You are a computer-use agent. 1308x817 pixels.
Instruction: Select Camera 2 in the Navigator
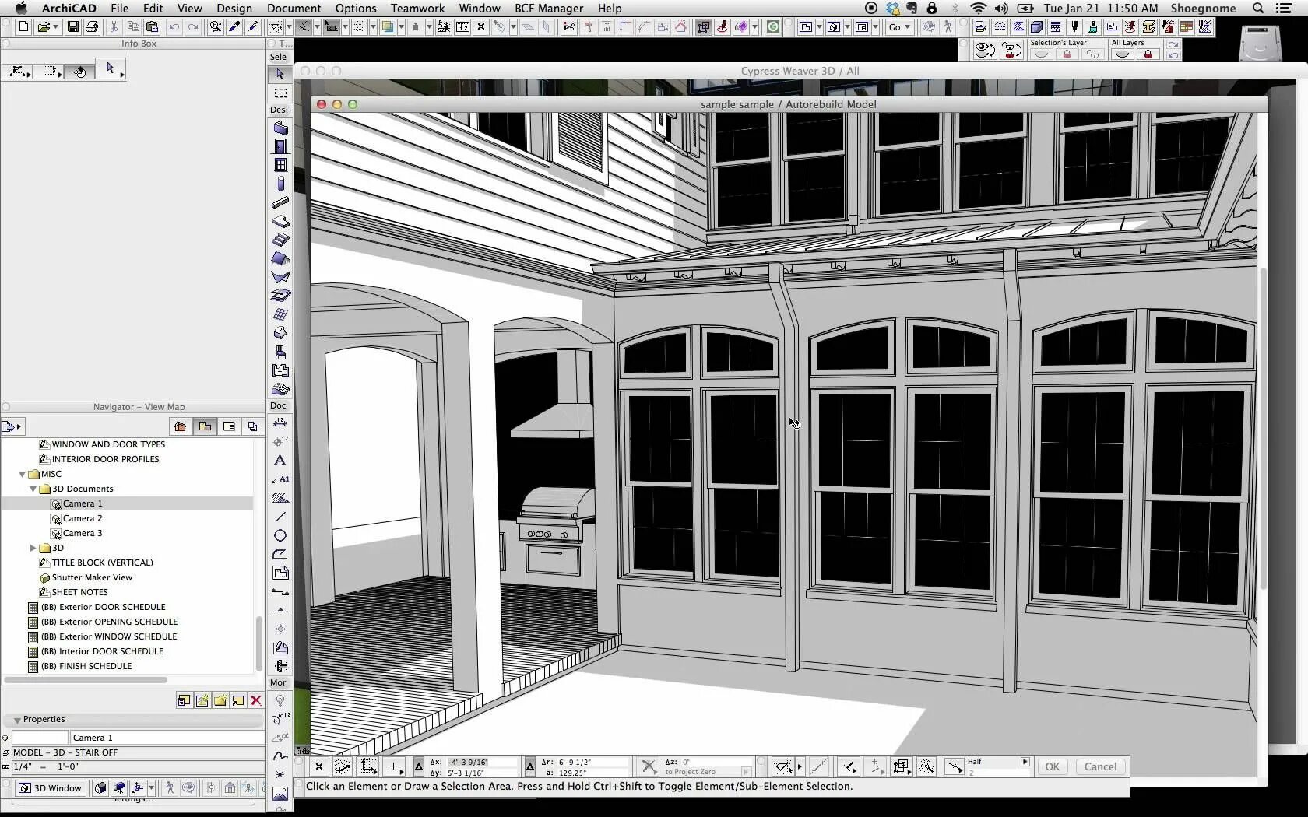pos(82,517)
